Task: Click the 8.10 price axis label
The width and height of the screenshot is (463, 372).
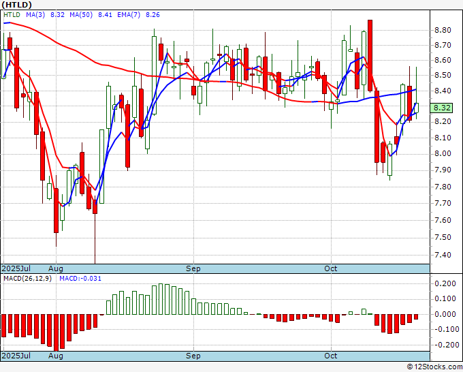Action: pos(443,138)
